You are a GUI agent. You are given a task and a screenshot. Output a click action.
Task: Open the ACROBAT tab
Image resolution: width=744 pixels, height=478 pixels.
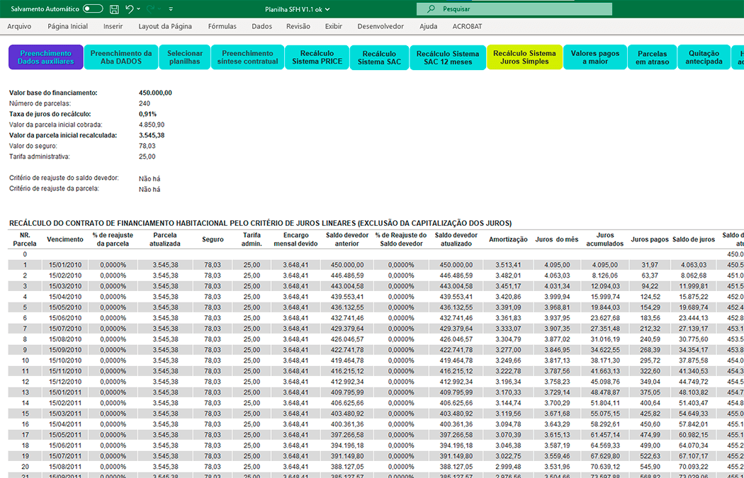click(468, 27)
